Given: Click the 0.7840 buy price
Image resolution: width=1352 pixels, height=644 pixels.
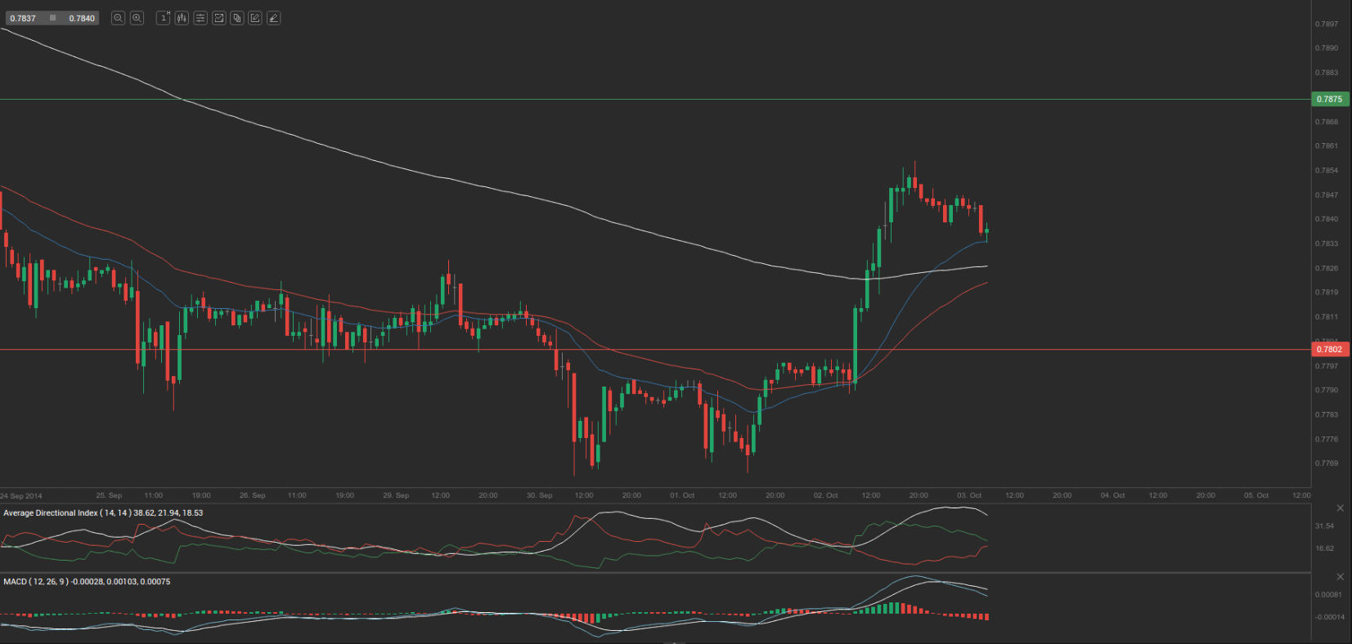Looking at the screenshot, I should click(82, 18).
